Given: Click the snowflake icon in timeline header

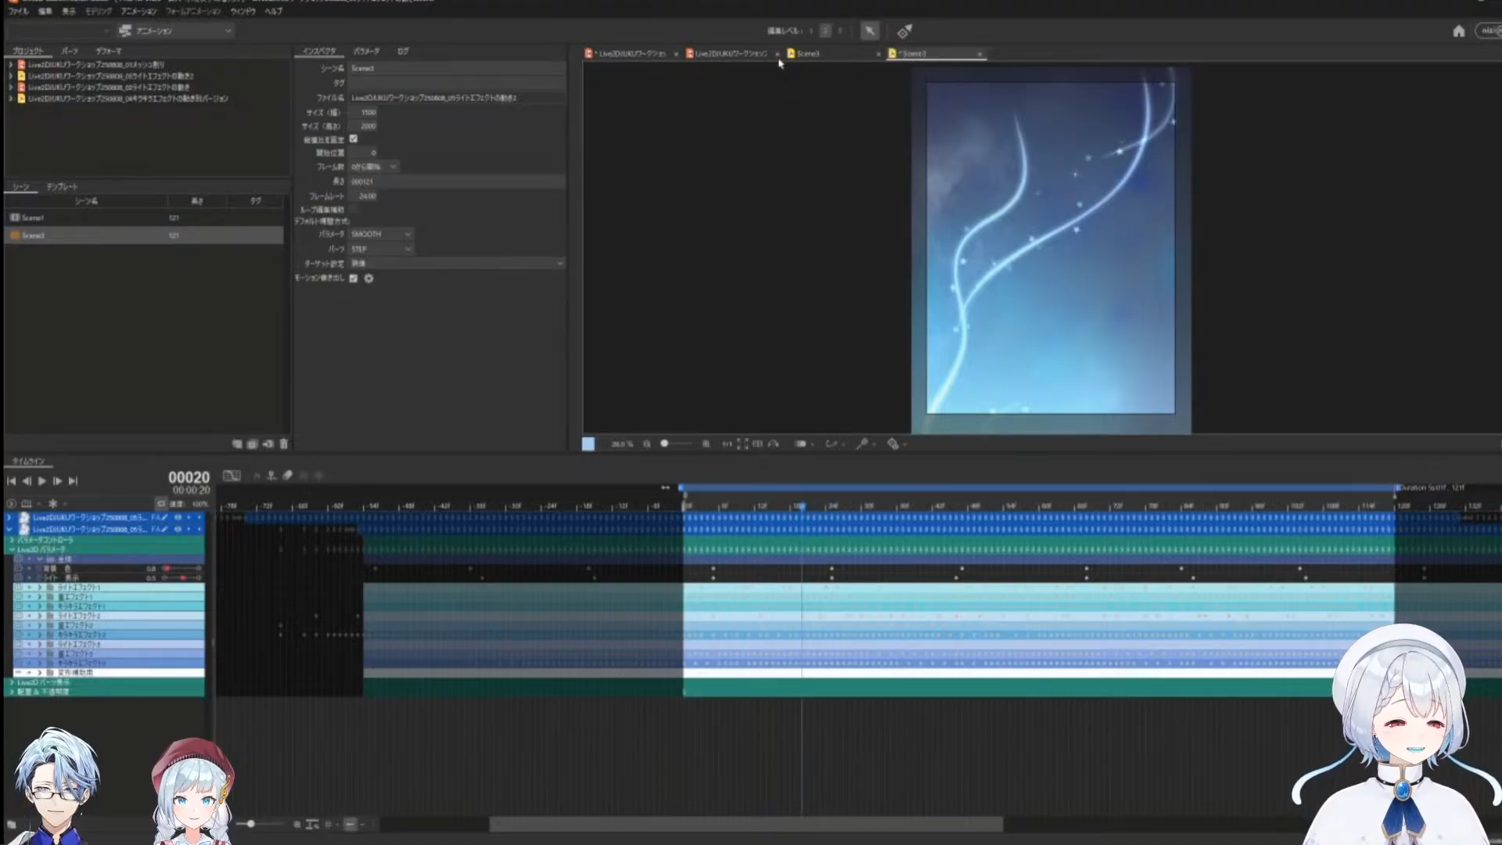Looking at the screenshot, I should click(53, 503).
